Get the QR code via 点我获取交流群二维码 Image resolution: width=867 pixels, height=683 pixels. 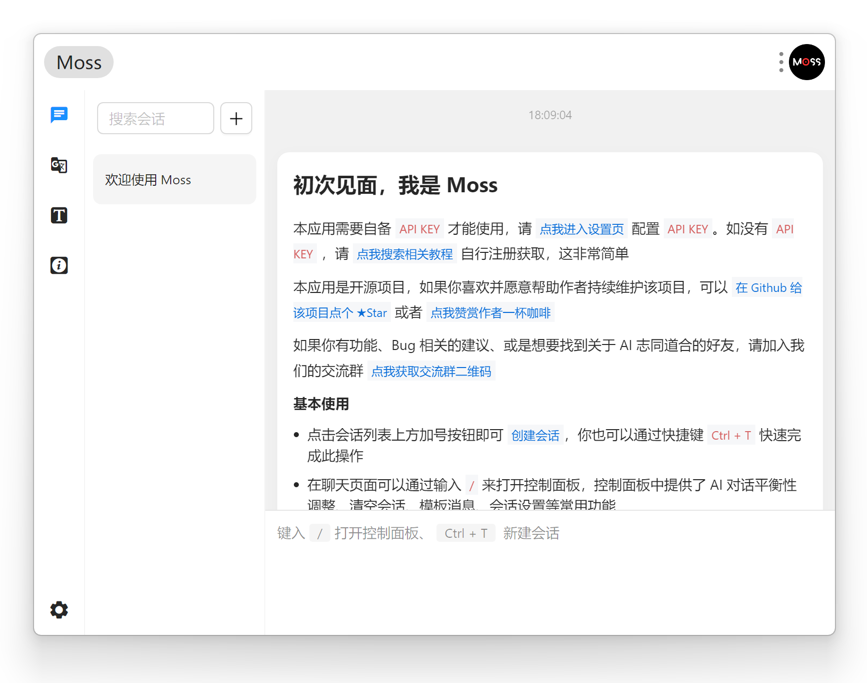[x=431, y=371]
